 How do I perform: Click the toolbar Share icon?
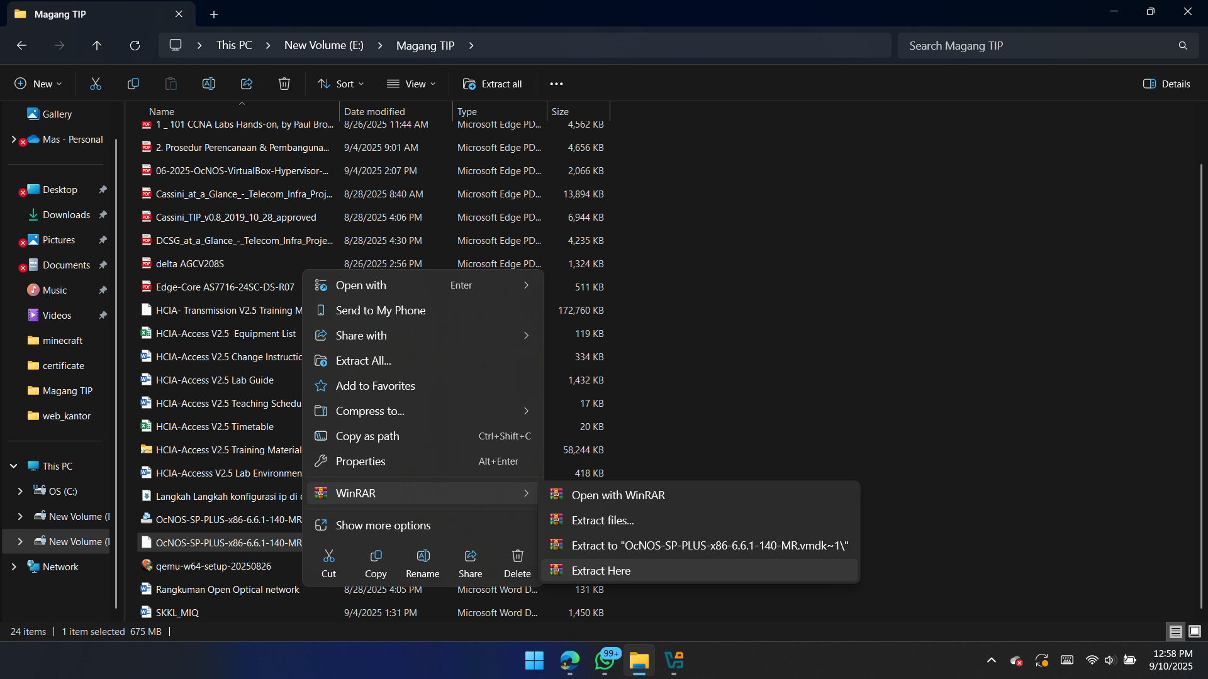tap(247, 84)
